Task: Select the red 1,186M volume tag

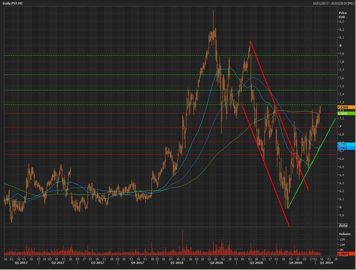Action: coord(346,254)
